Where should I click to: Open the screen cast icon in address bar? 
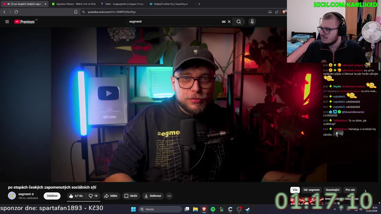click(270, 12)
